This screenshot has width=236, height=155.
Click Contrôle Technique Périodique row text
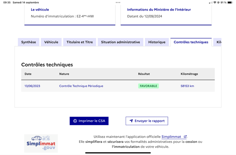click(x=81, y=86)
